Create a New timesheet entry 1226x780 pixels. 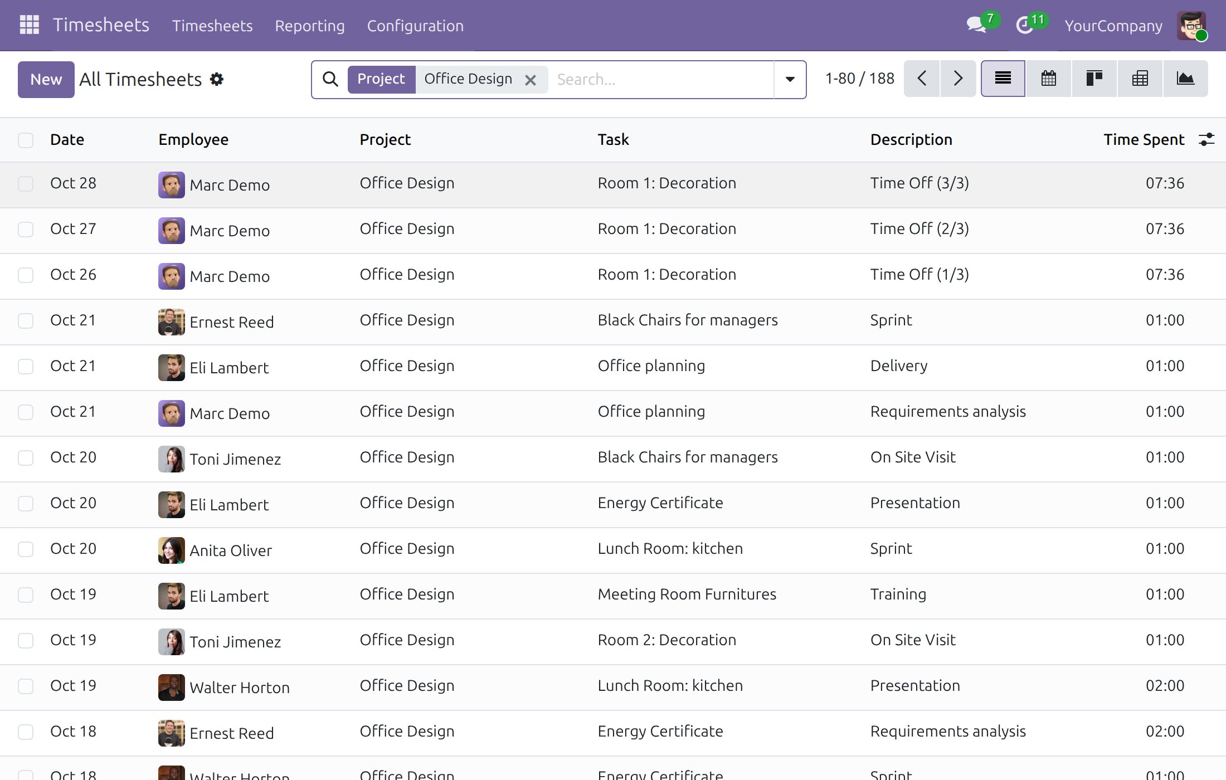point(46,79)
